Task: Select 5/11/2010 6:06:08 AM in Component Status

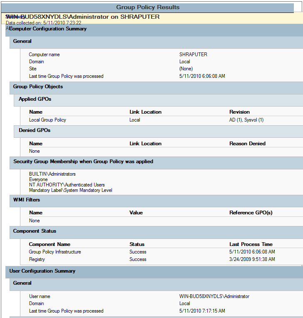Action: (252, 252)
